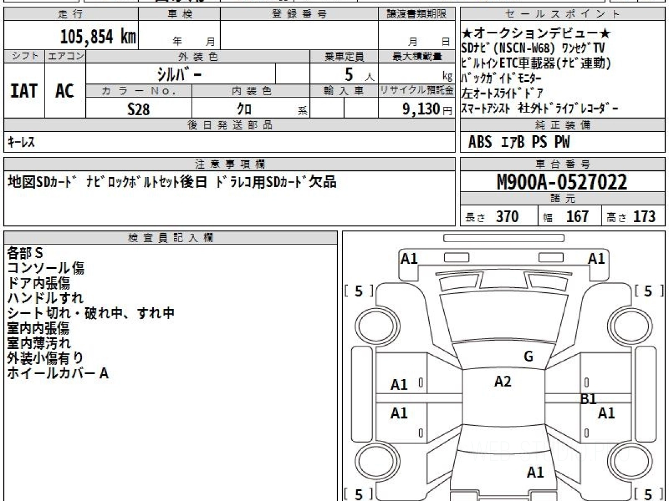669x501 pixels.
Task: Click the G mark on the windshield
Action: [x=529, y=357]
